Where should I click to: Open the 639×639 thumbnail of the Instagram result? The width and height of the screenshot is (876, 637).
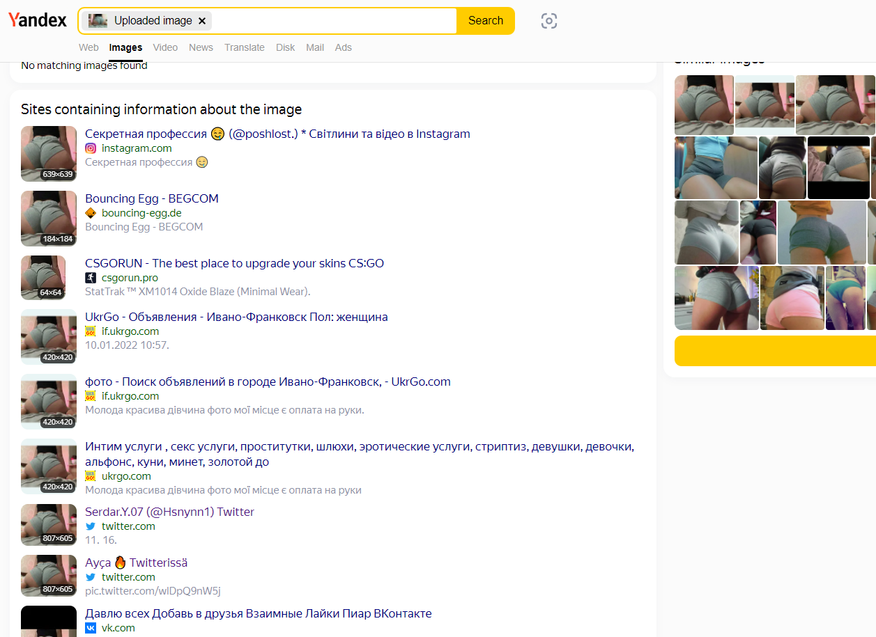coord(49,154)
